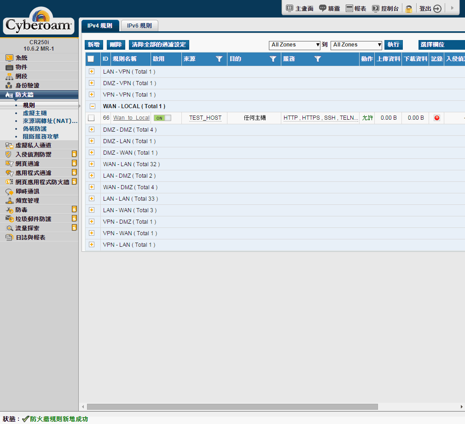The height and width of the screenshot is (424, 465).
Task: Open the 防毒 antivirus icon
Action: pos(9,210)
